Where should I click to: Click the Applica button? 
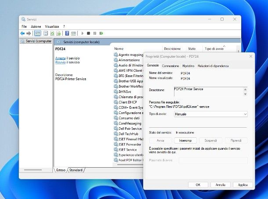243,185
